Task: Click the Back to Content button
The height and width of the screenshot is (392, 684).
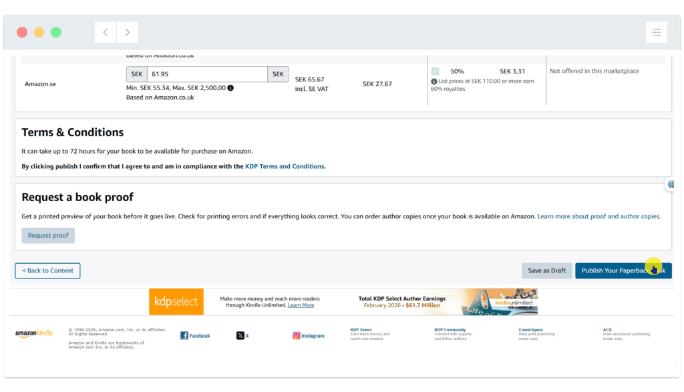Action: tap(47, 270)
